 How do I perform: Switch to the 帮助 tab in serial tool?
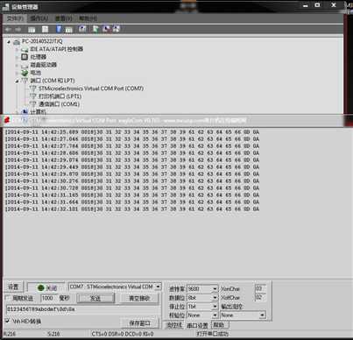[x=219, y=325]
